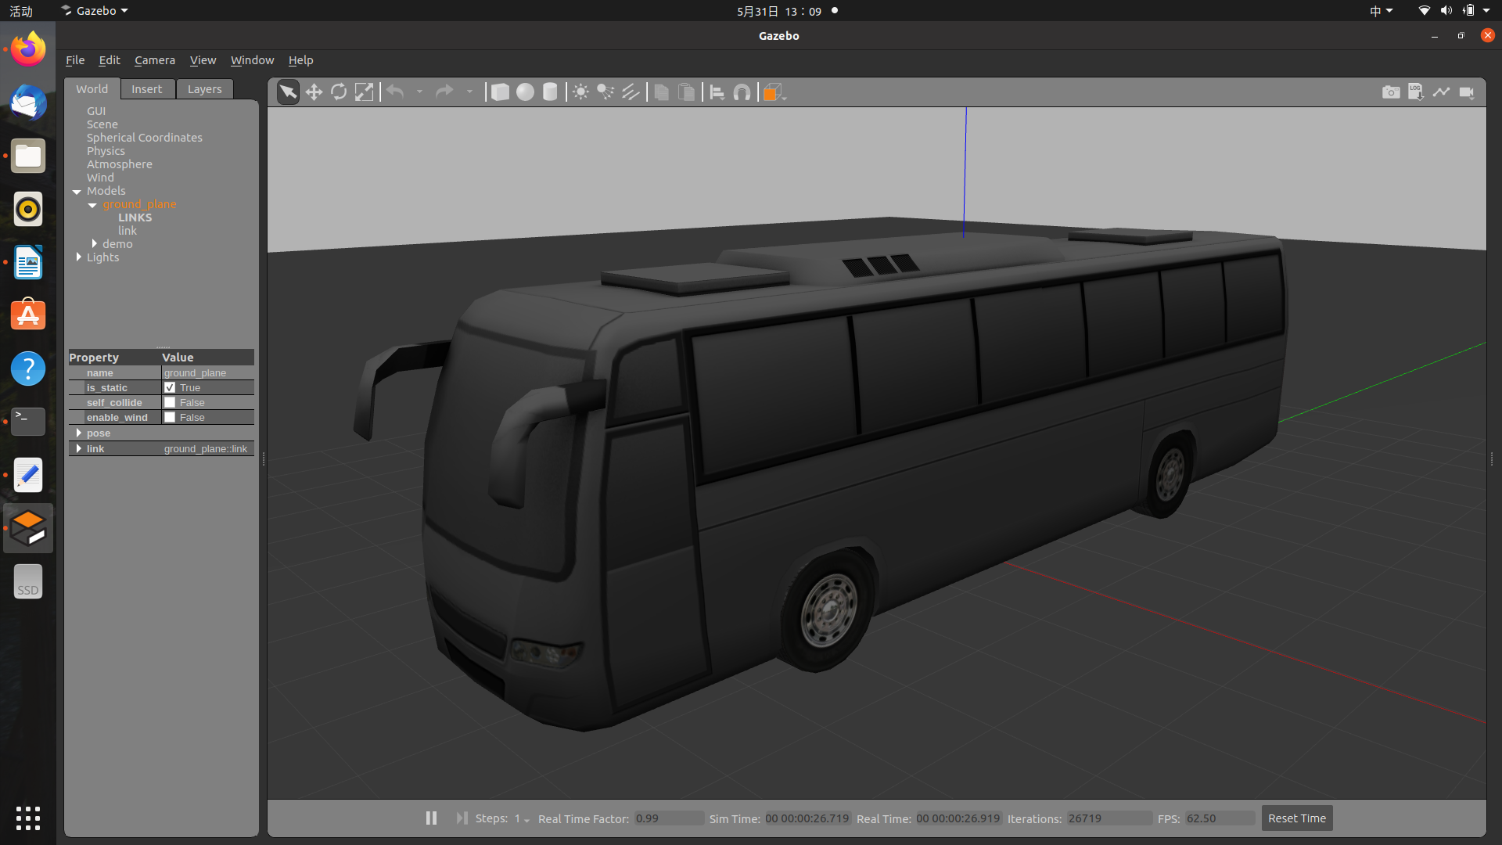Click the Reset Time button
Screen dimensions: 1502x845
tap(1296, 818)
